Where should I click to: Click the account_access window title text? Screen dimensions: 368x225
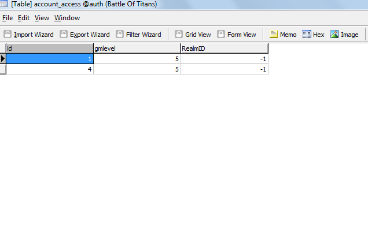point(84,4)
